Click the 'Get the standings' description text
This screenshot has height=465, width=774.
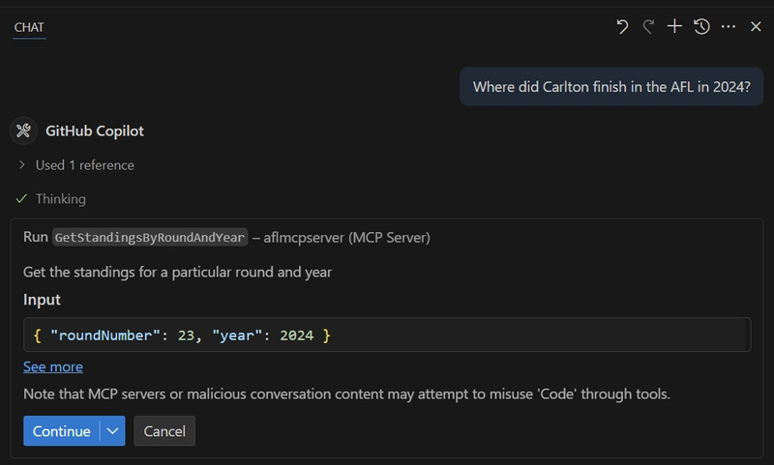click(x=178, y=273)
